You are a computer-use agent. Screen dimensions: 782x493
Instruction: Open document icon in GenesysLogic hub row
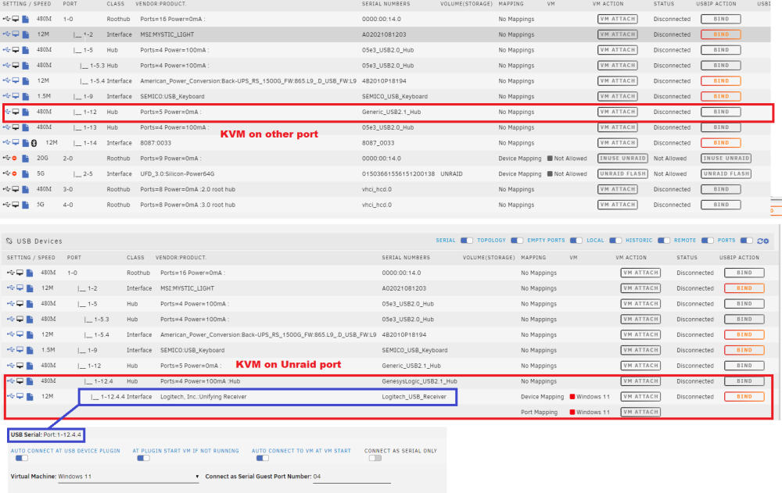point(30,381)
